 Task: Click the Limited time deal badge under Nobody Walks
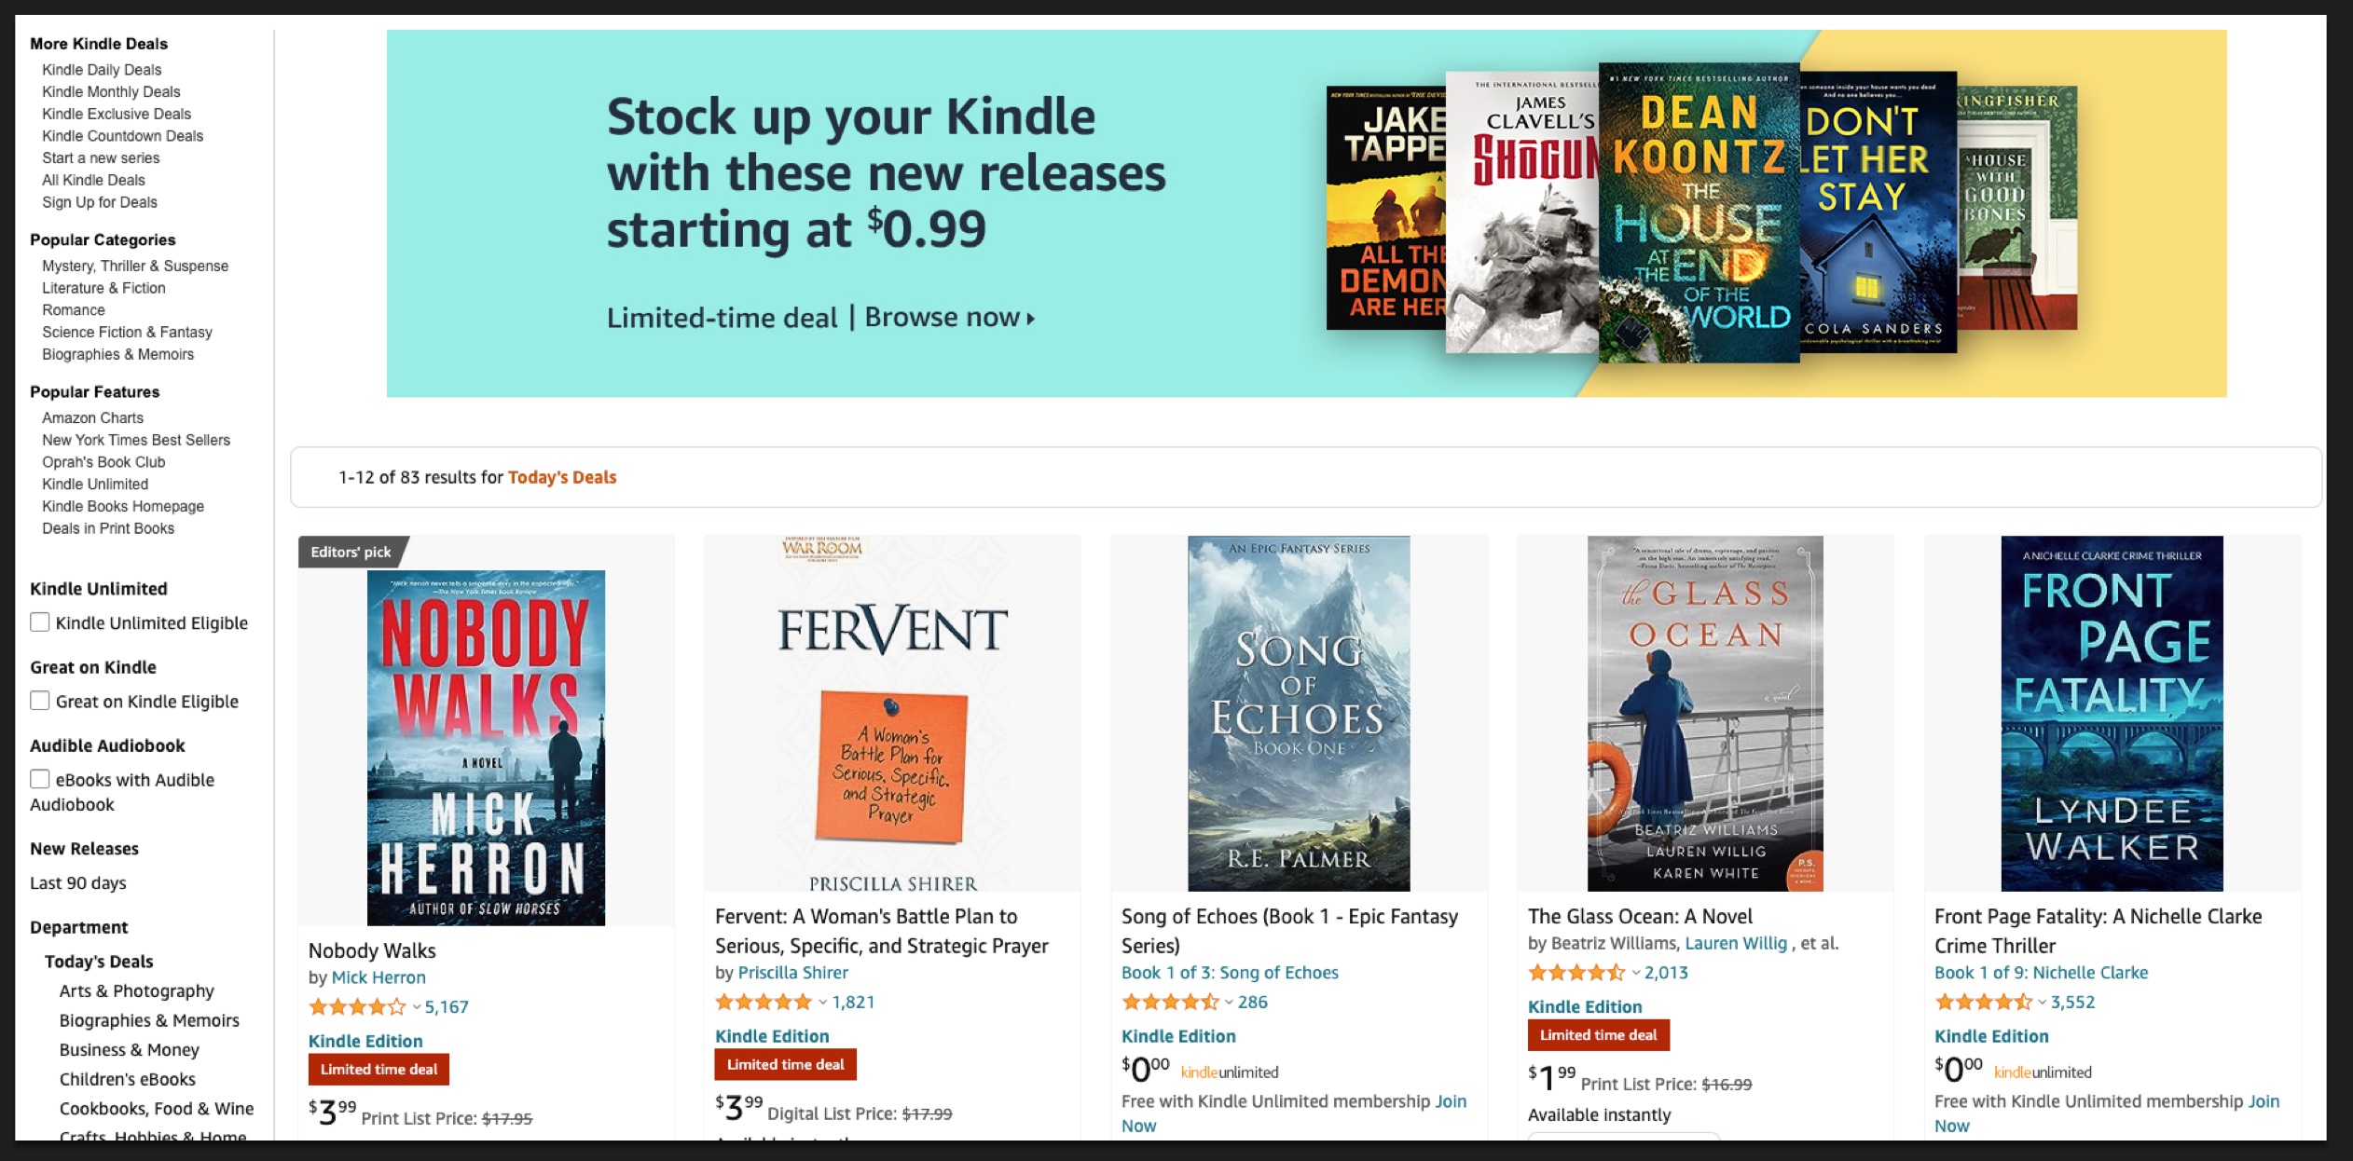tap(378, 1070)
